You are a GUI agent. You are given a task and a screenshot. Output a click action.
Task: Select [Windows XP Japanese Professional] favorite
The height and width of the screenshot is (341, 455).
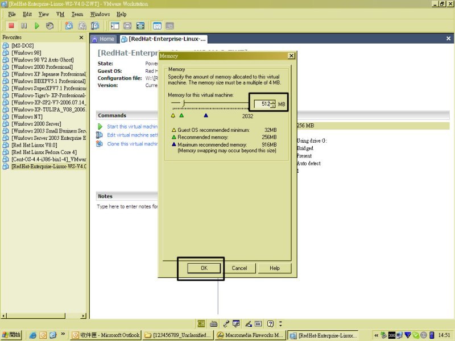pos(49,74)
